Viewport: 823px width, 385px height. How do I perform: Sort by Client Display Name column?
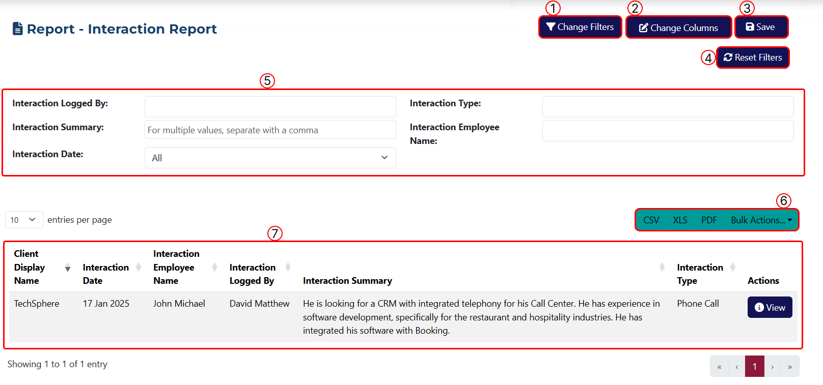point(42,267)
